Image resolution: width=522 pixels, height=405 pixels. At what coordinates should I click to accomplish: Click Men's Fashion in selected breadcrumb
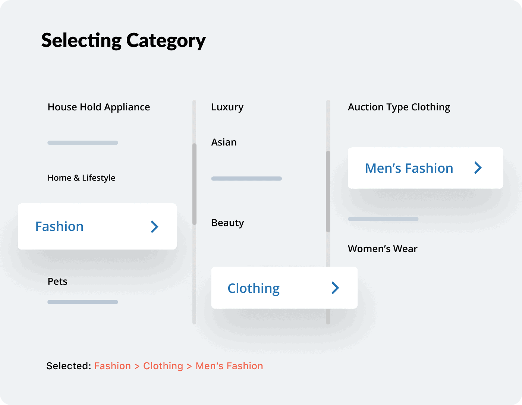pyautogui.click(x=229, y=366)
